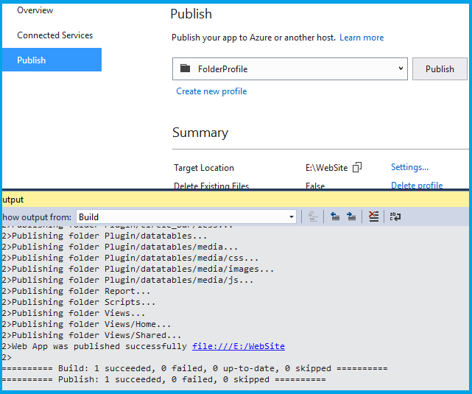Open the FolderProfile publish profile dropdown

tap(401, 69)
